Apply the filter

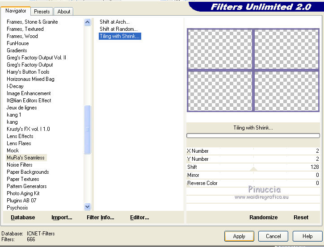pos(239,236)
